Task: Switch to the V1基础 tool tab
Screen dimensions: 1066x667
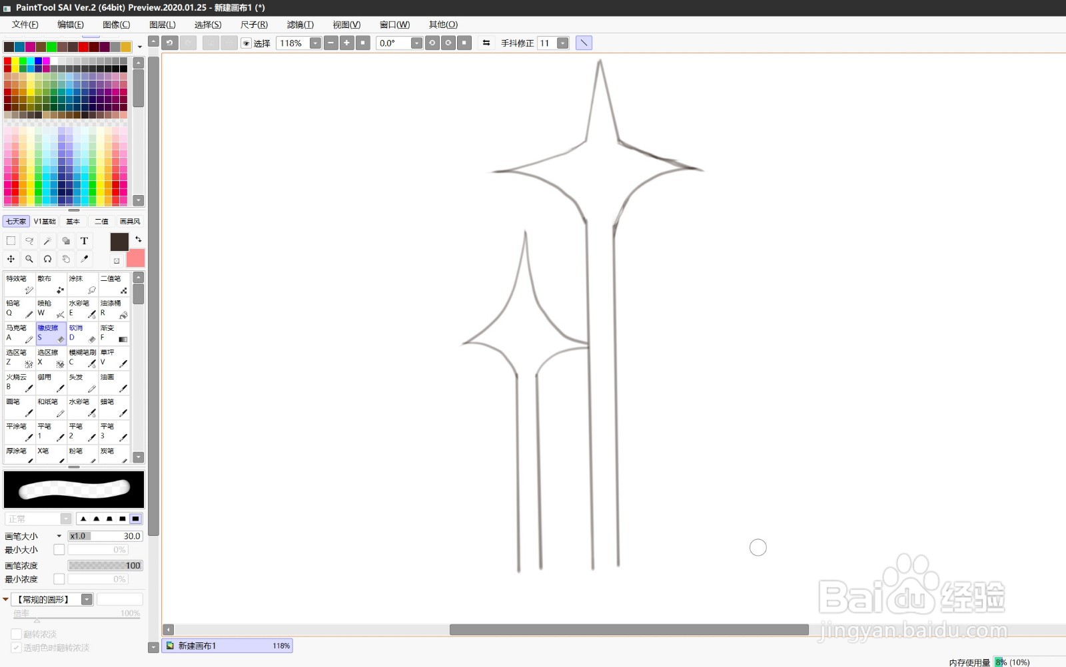Action: coord(45,222)
